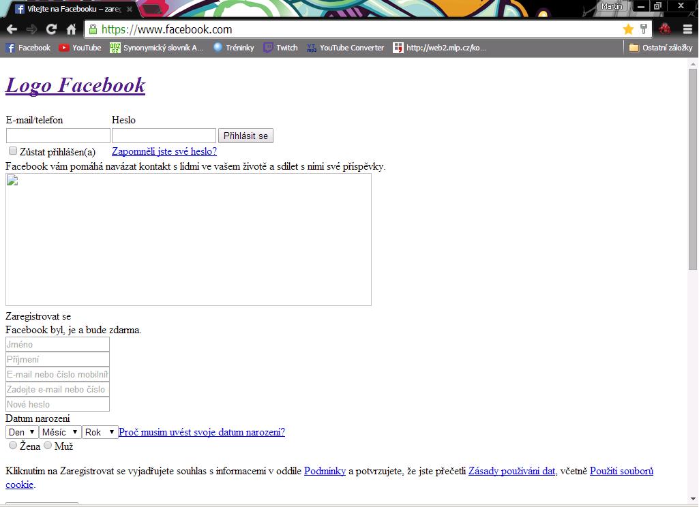Click the broken image placeholder icon
Viewport: 699px width, 507px height.
[12, 180]
